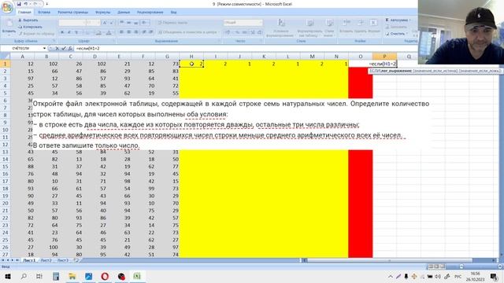Screen dimensions: 504x283
Task: Insert cells with Вставить in Ячейки group
Action: (x=346, y=26)
